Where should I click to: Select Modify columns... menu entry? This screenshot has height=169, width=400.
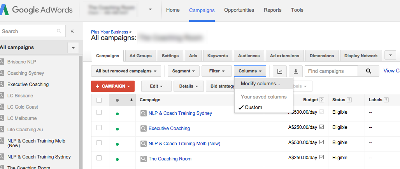pyautogui.click(x=264, y=83)
